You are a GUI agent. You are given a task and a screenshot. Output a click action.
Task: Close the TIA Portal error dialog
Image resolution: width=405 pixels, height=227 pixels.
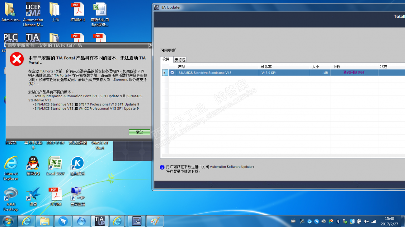pyautogui.click(x=150, y=45)
